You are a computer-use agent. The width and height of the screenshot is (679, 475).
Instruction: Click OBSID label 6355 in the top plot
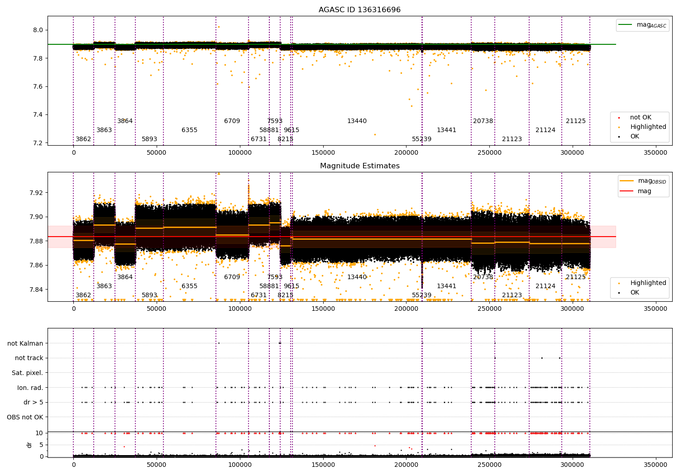[189, 130]
